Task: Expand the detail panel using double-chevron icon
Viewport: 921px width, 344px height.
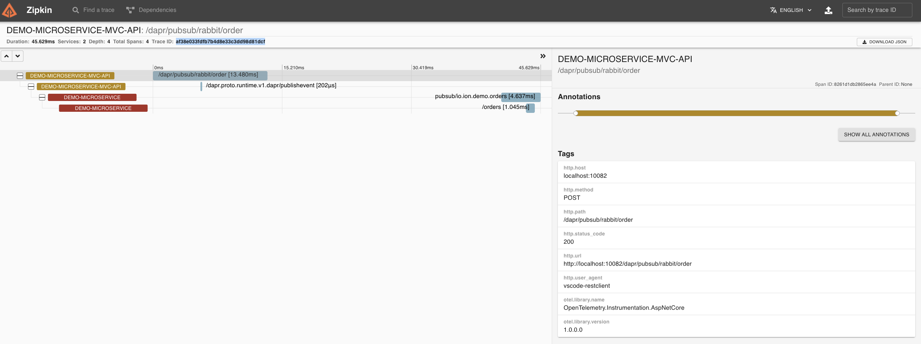Action: pos(543,56)
